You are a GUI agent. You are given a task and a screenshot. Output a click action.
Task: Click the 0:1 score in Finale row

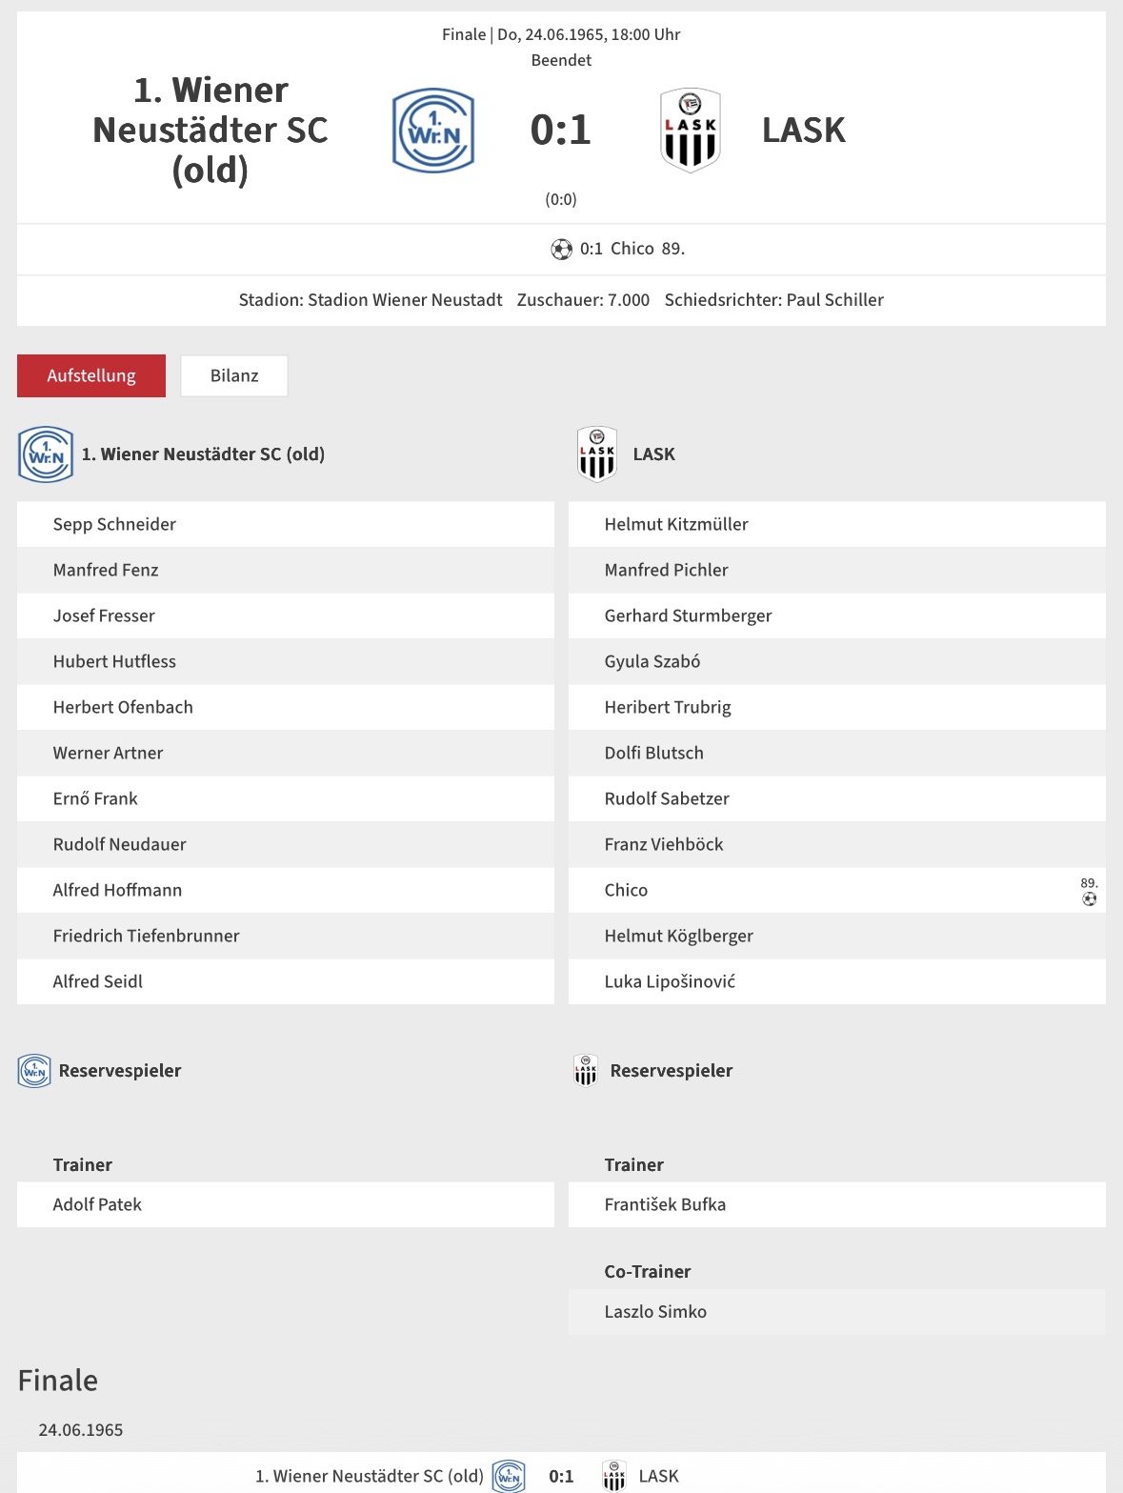[x=561, y=1476]
